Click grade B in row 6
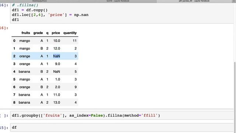236x133 pixels. coord(42,87)
